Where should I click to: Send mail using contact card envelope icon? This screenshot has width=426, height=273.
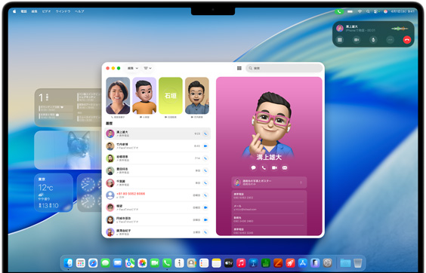point(285,167)
